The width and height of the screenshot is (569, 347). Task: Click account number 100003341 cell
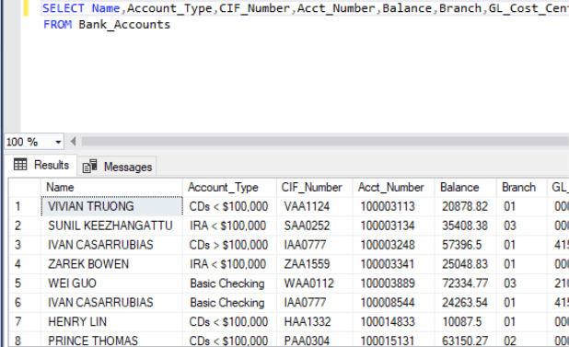393,264
